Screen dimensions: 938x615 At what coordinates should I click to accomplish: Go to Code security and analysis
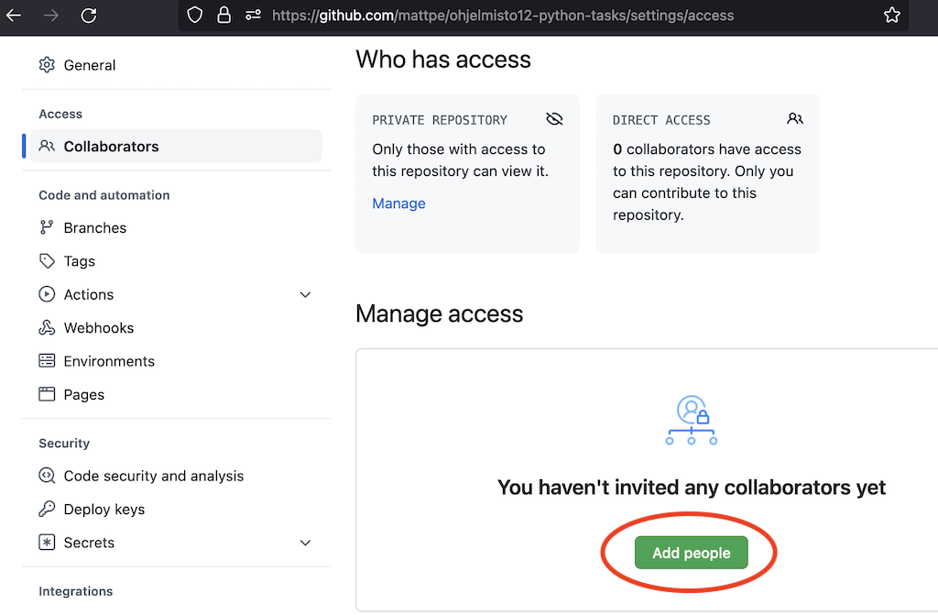tap(153, 477)
